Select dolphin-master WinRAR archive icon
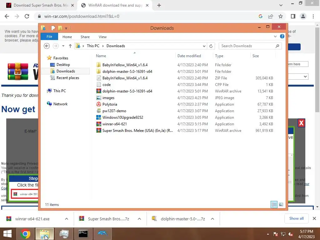320x240 pixels. 98,91
